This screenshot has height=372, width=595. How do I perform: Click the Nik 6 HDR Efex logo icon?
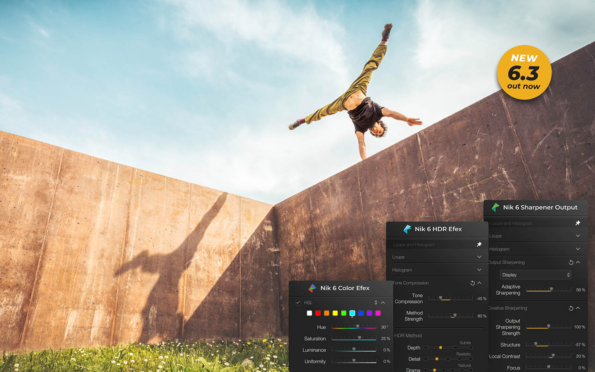point(407,229)
